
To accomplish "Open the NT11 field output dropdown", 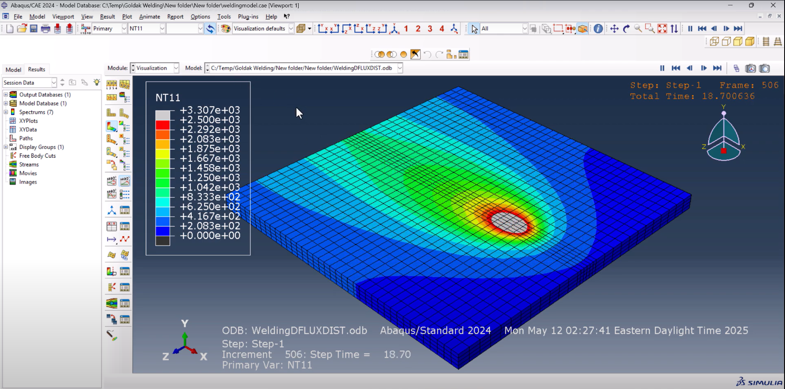I will pos(162,29).
